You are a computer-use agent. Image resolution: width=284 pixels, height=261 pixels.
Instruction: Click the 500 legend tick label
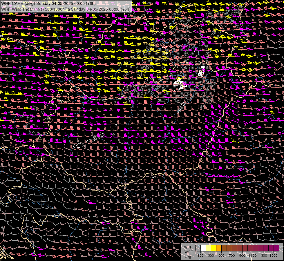221,255
